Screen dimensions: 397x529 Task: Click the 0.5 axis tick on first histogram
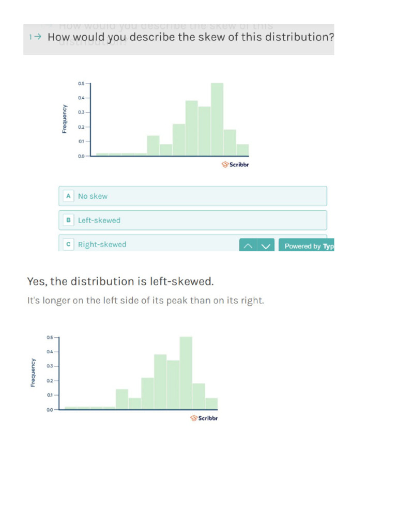click(x=82, y=83)
